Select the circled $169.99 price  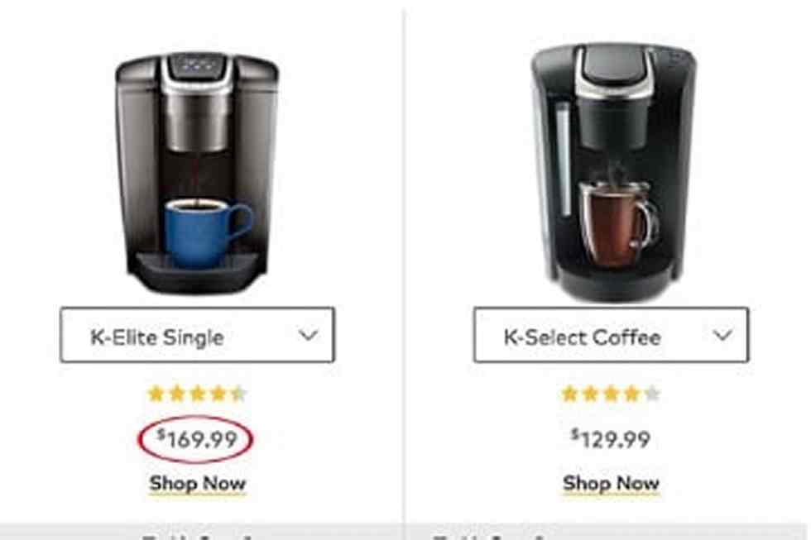point(196,439)
